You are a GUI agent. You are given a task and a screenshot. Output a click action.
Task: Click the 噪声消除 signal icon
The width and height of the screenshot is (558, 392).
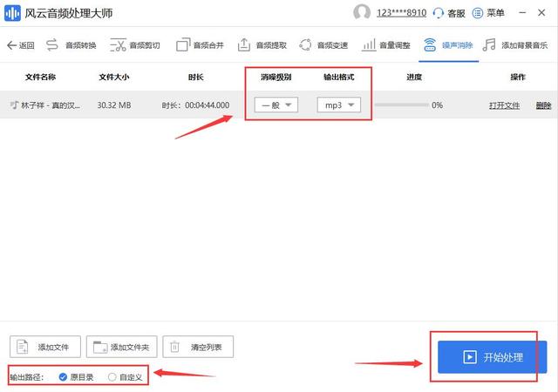[430, 45]
